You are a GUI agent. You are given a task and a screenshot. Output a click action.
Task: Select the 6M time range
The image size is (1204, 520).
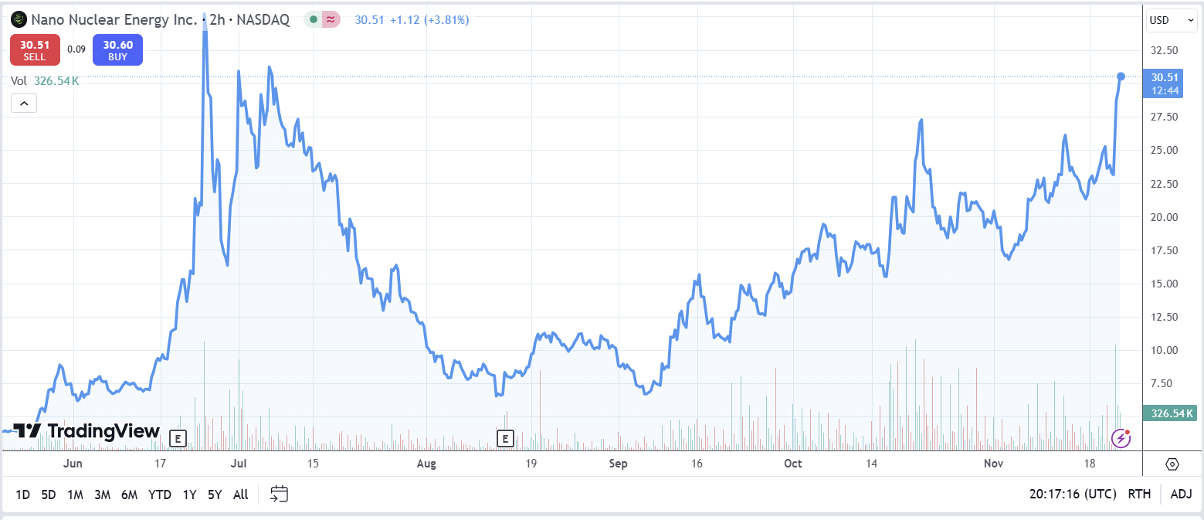(x=129, y=495)
